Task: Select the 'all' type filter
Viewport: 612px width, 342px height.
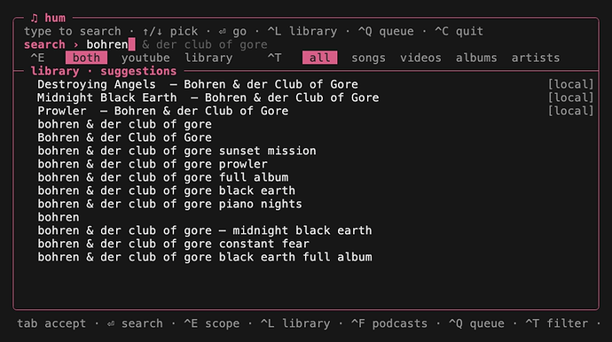Action: point(319,58)
